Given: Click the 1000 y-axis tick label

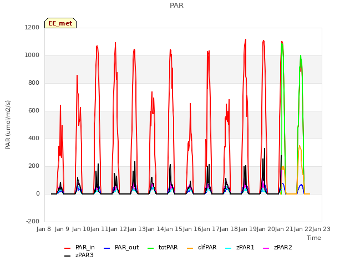Looking at the screenshot, I should (32, 55).
